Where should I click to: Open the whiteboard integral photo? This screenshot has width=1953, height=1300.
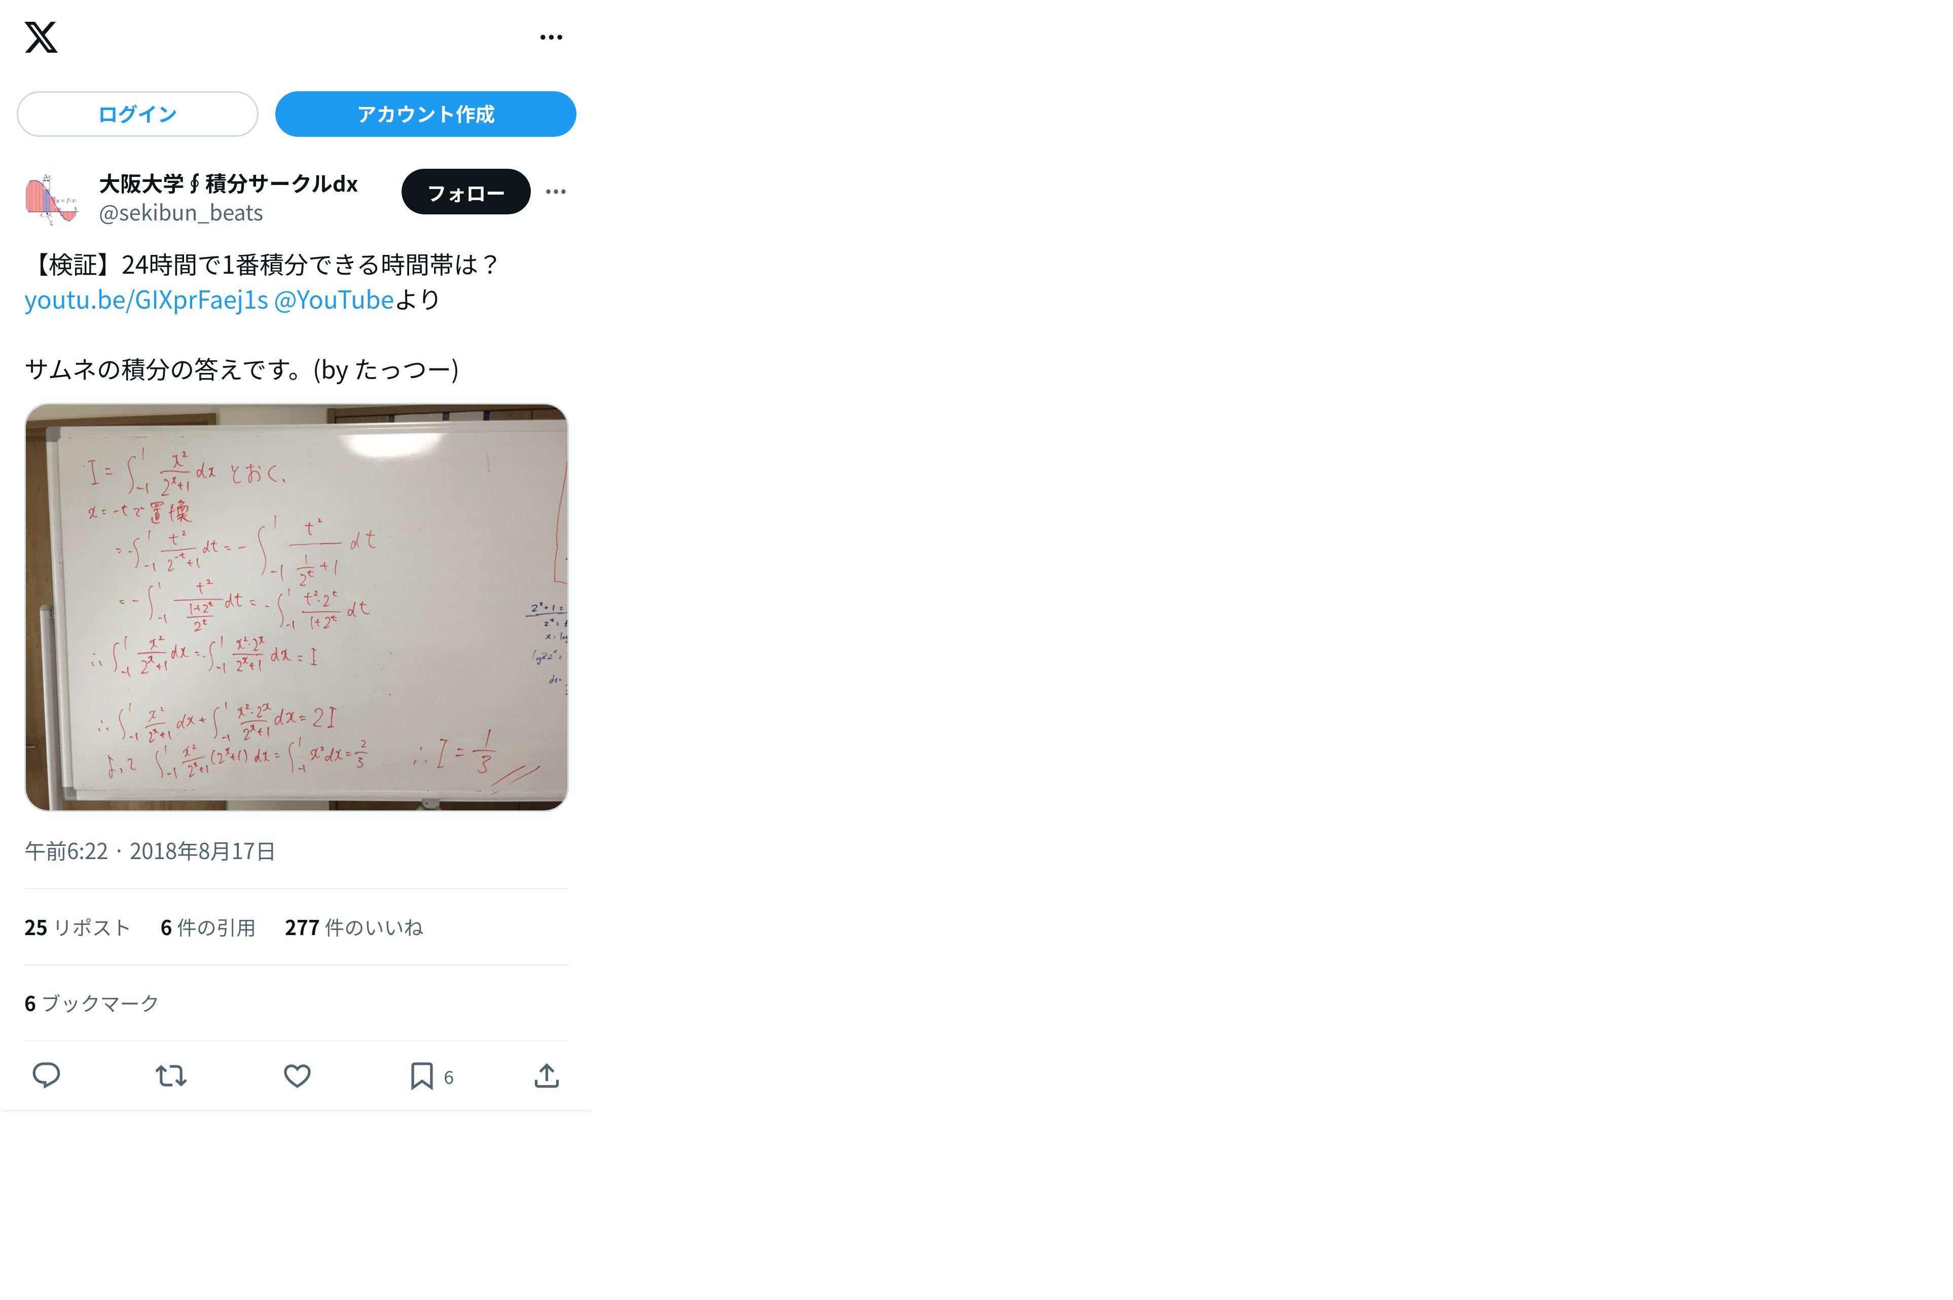[296, 607]
